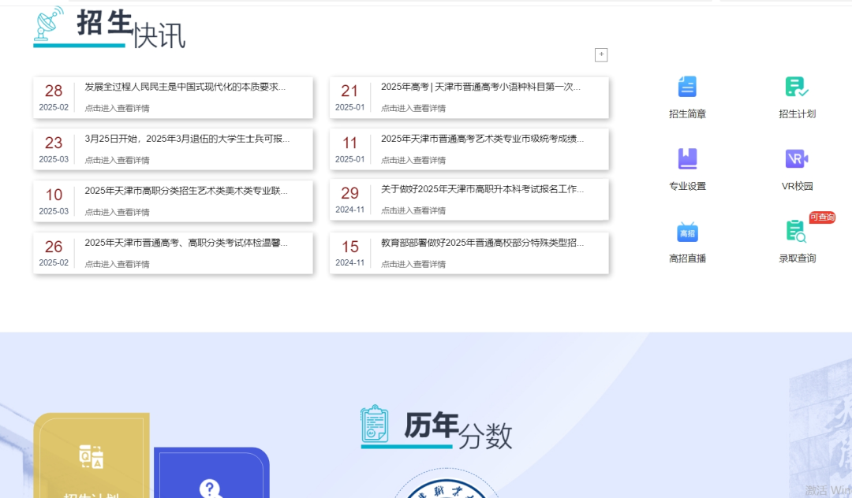View the 艺术类专业市级统考成绩 article

pyautogui.click(x=482, y=139)
